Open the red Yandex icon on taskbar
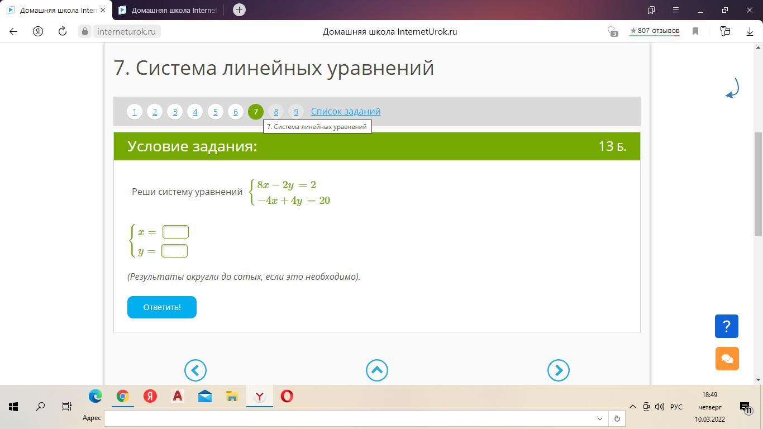This screenshot has height=429, width=763. [x=150, y=396]
